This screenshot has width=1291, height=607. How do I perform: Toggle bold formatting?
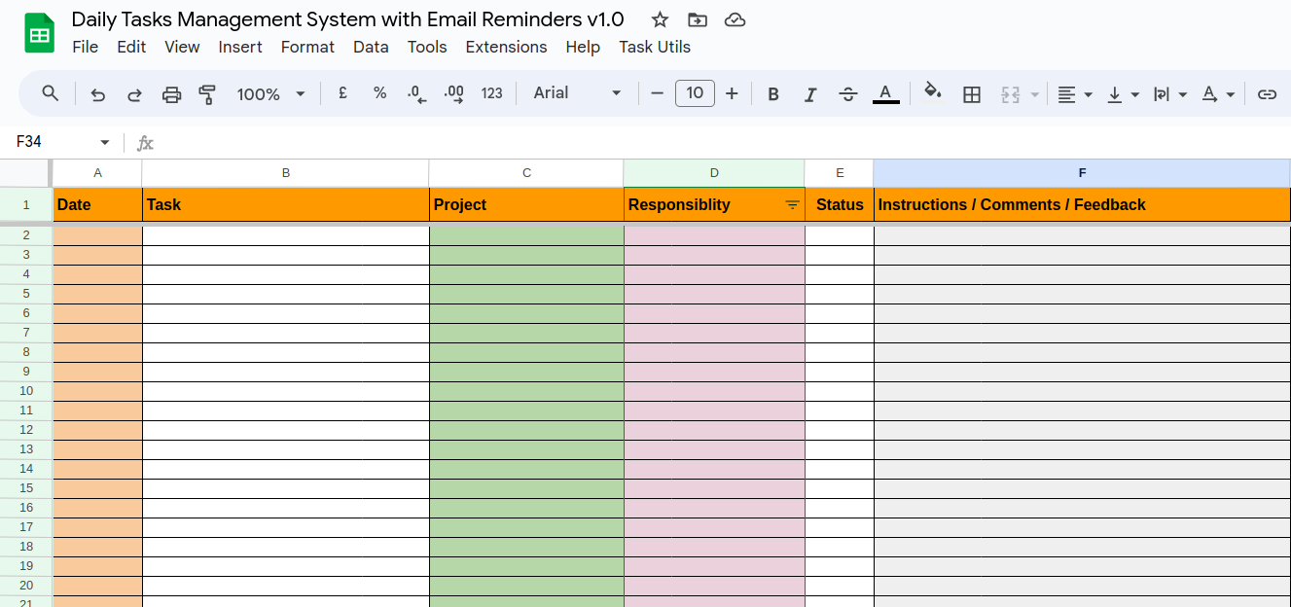pyautogui.click(x=773, y=94)
